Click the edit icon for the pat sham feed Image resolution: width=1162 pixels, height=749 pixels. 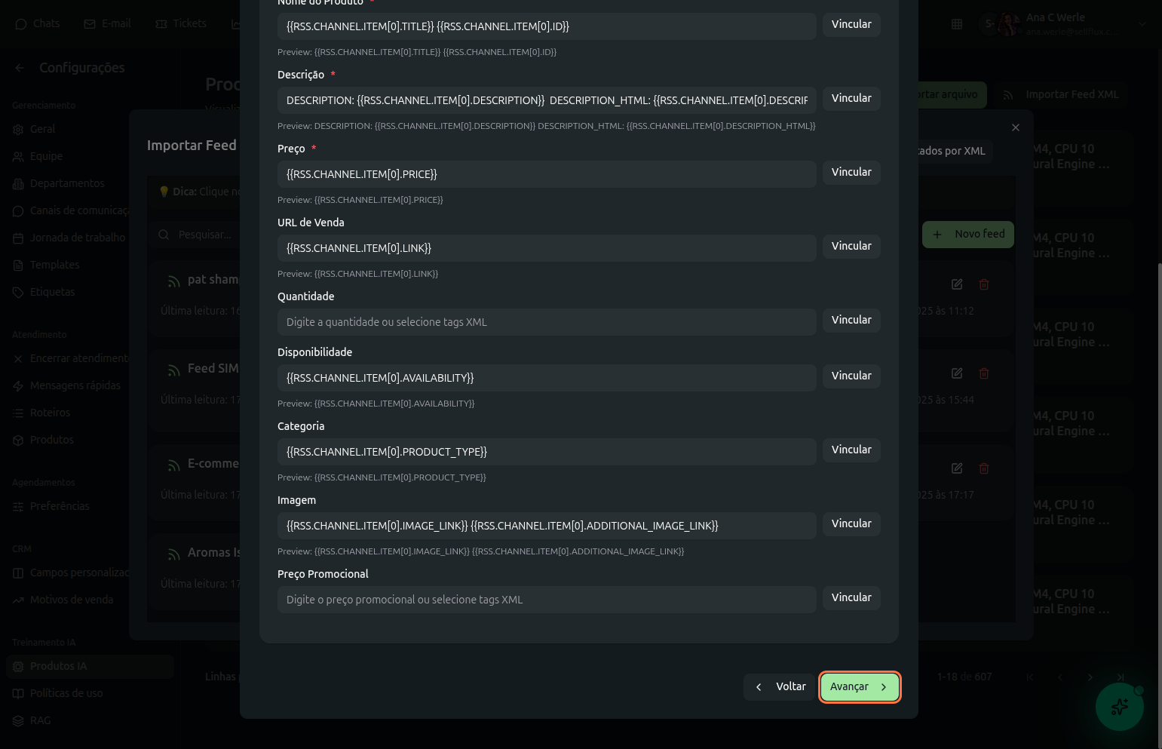[957, 284]
